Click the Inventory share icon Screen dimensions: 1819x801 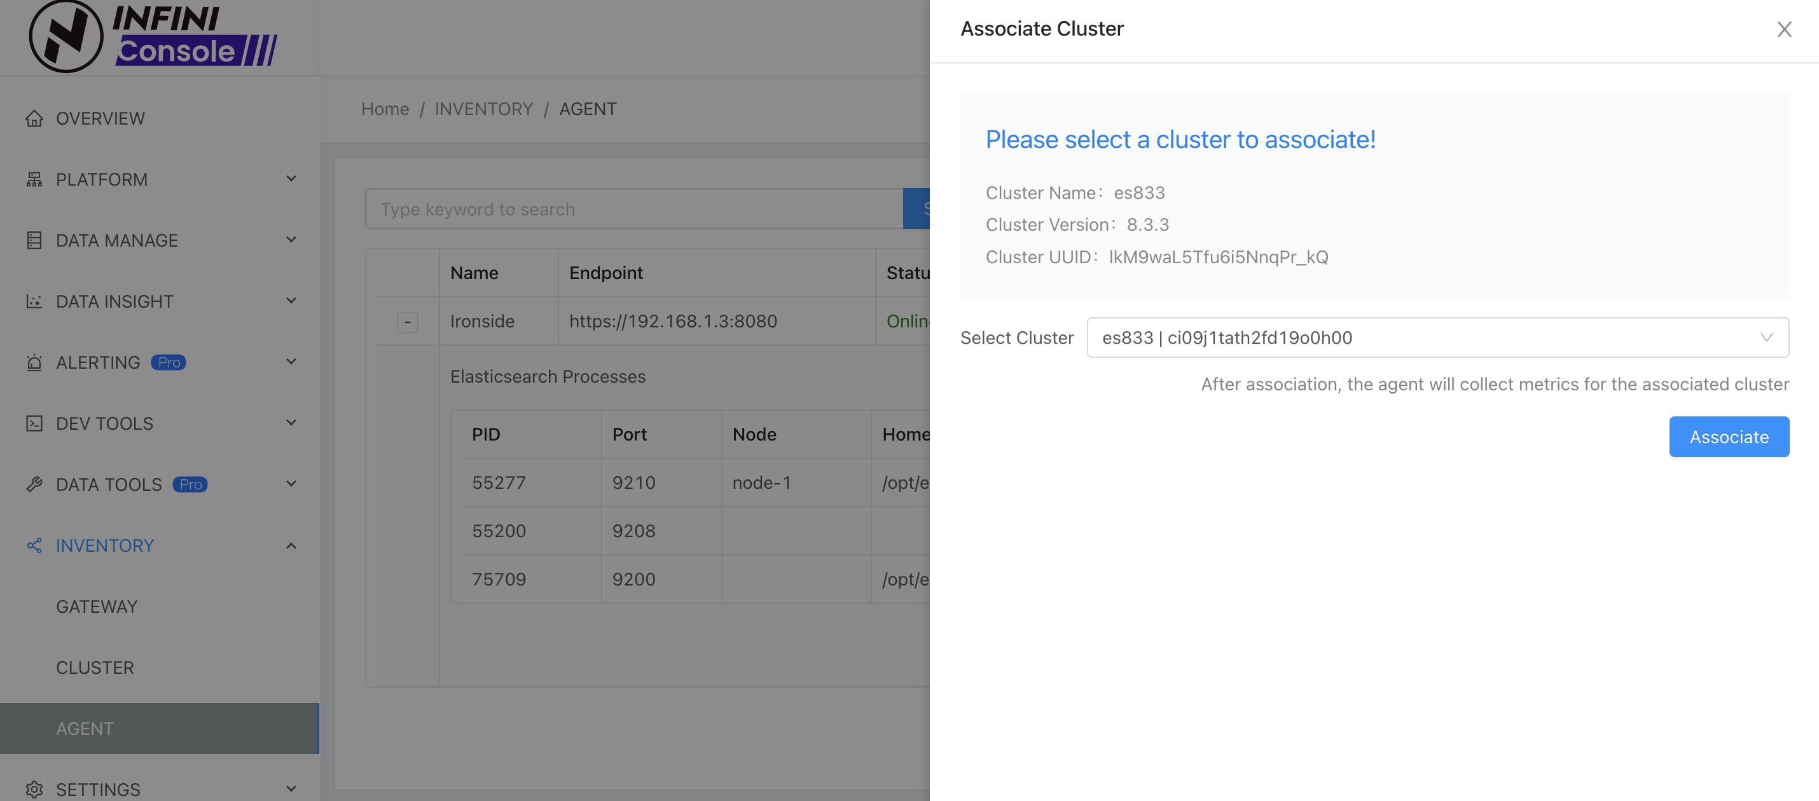click(34, 545)
